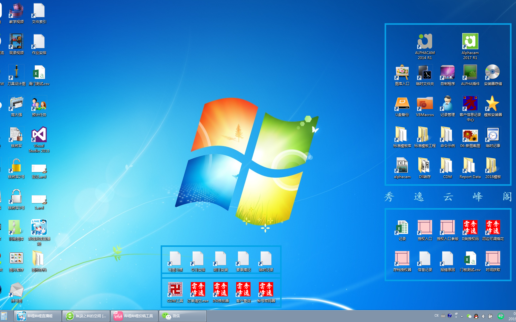
Task: Select the ALPHACAM 2014 R1 shortcut
Action: (425, 46)
